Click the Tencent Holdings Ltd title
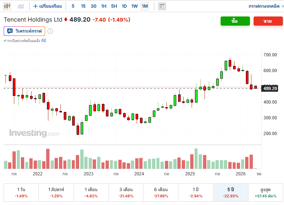 pyautogui.click(x=33, y=19)
